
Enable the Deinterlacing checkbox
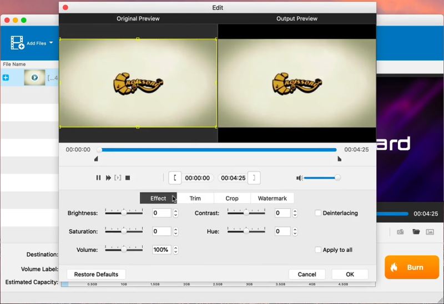318,213
